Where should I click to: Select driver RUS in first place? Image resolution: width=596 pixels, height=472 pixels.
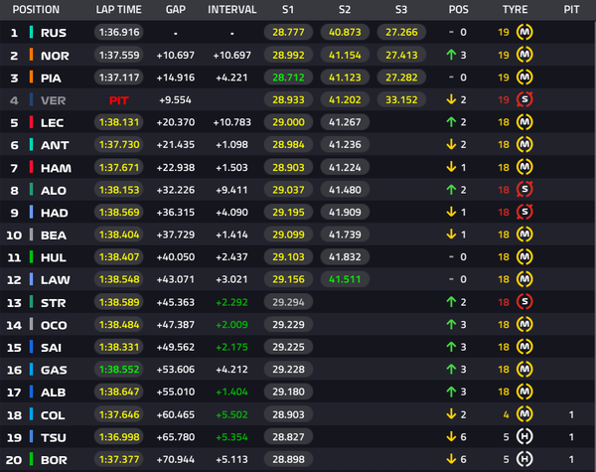[x=54, y=33]
